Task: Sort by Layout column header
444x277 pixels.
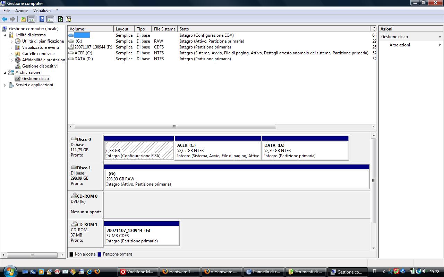Action: click(124, 29)
